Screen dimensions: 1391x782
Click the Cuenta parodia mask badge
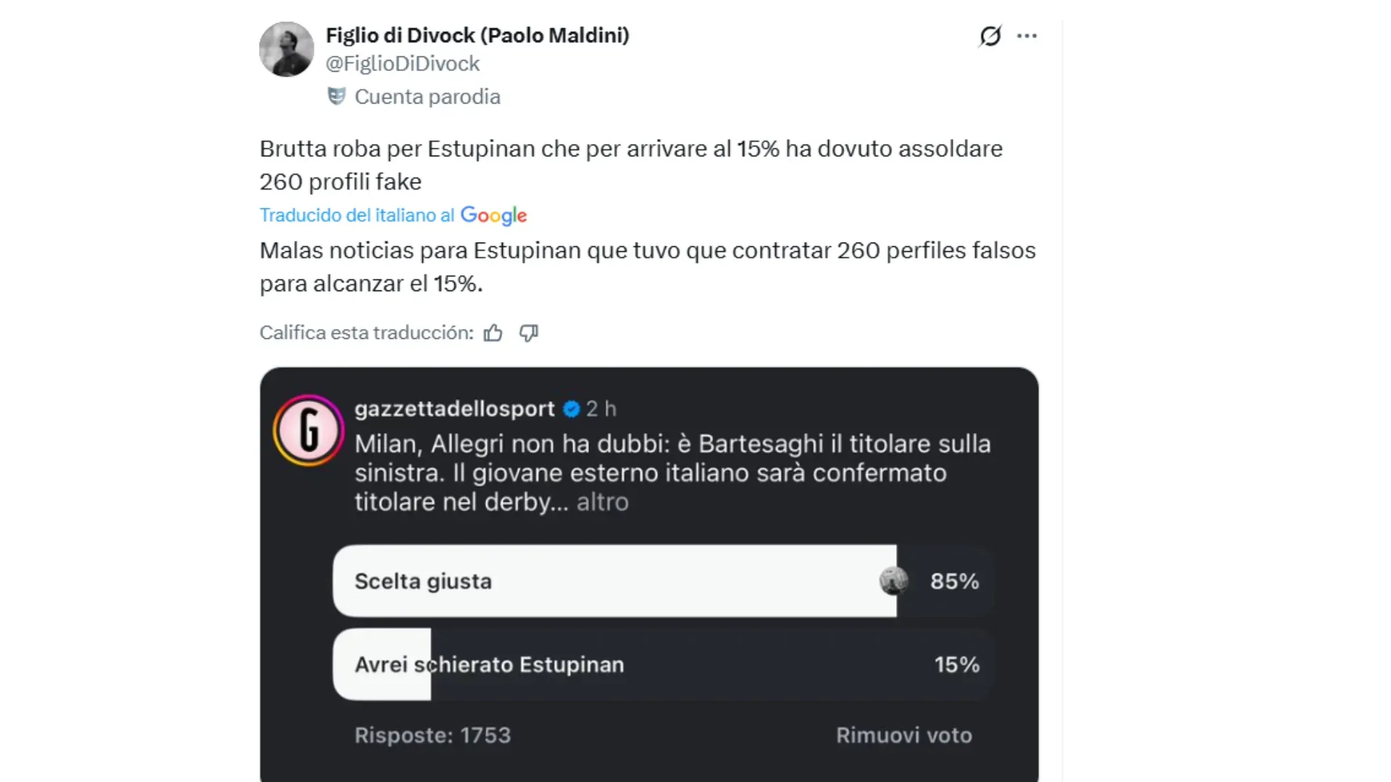[x=338, y=96]
